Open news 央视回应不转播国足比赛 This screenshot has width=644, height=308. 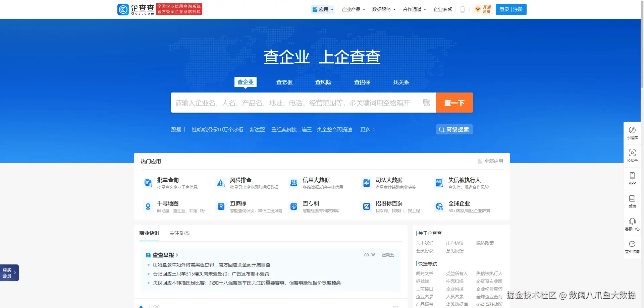[x=247, y=283]
